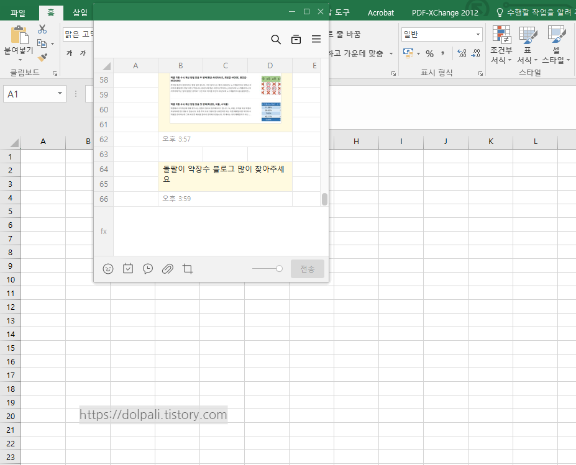Viewport: 576px width, 465px height.
Task: Expand the Number format dialog launcher
Action: click(480, 74)
